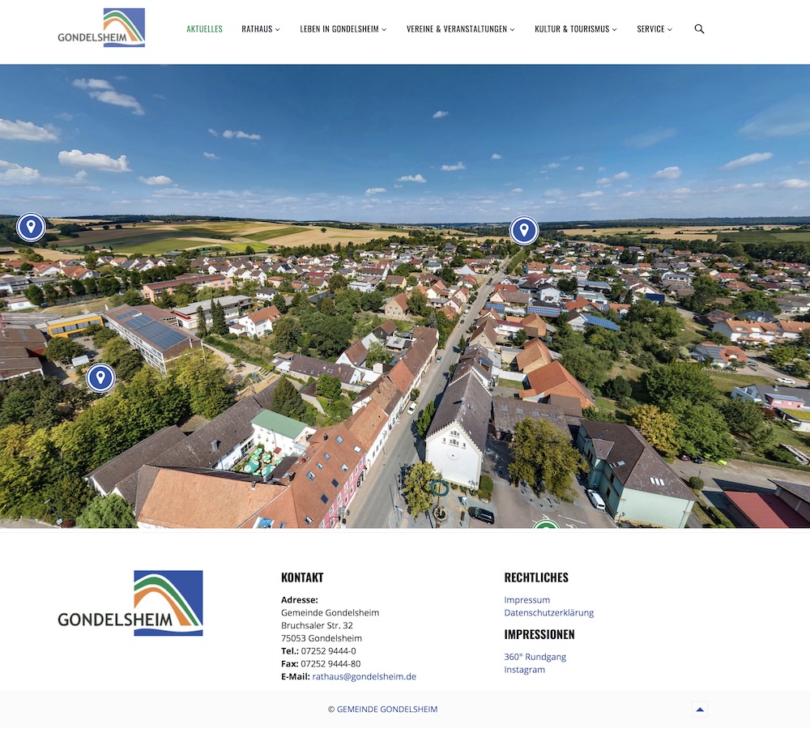Click the rathaus@gondelsheim.de email address
The width and height of the screenshot is (810, 754).
click(x=364, y=676)
